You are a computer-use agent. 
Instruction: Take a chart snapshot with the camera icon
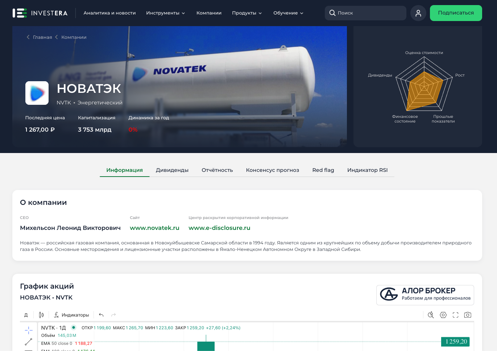click(x=467, y=315)
